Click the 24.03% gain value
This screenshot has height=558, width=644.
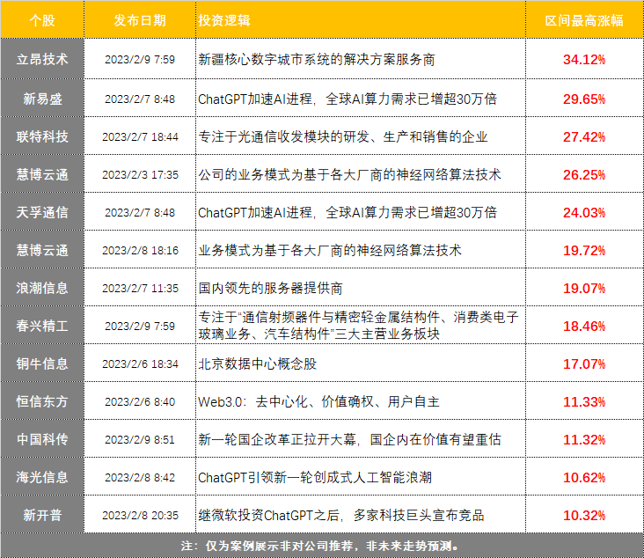[x=584, y=212]
